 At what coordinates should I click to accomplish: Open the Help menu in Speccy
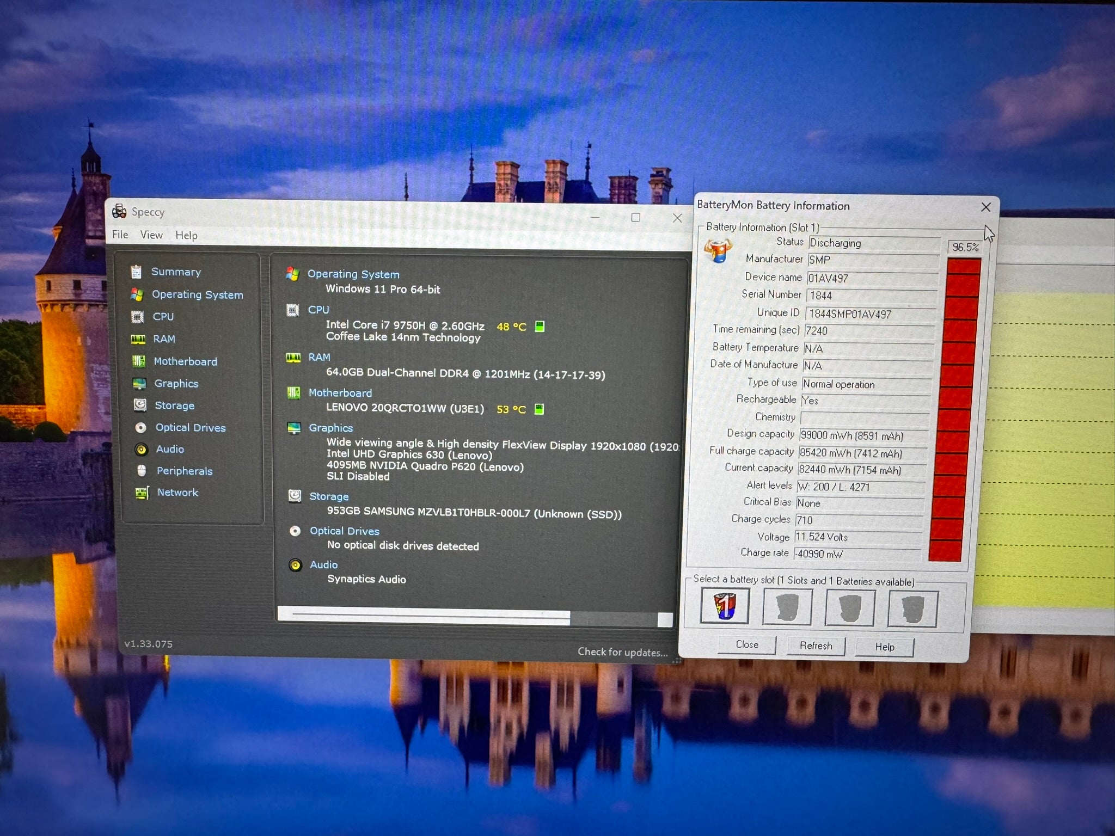click(x=186, y=235)
